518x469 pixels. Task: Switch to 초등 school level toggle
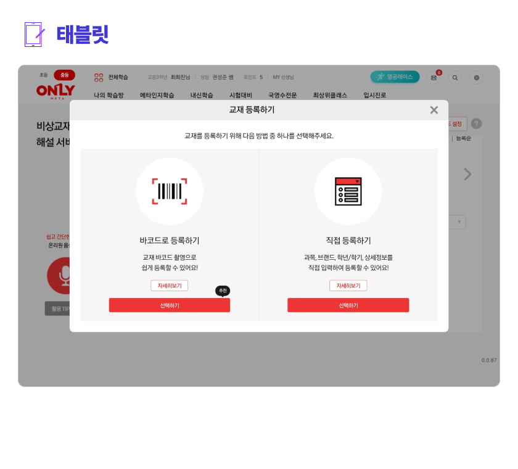[44, 75]
